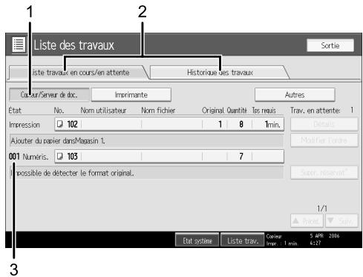The height and width of the screenshot is (277, 363).
Task: Toggle the Copieur/Serveur de doc. filter
Action: 49,95
